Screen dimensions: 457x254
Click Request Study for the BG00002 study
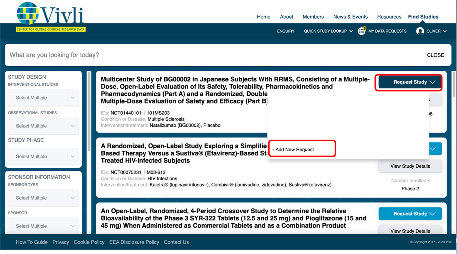click(x=410, y=82)
